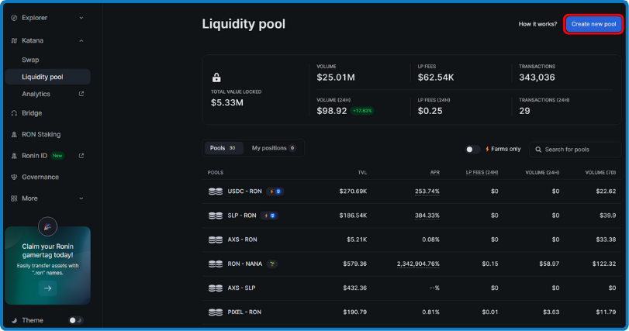Screen dimensions: 629x331
Task: Click the lightning bolt Farms icon
Action: pyautogui.click(x=487, y=149)
